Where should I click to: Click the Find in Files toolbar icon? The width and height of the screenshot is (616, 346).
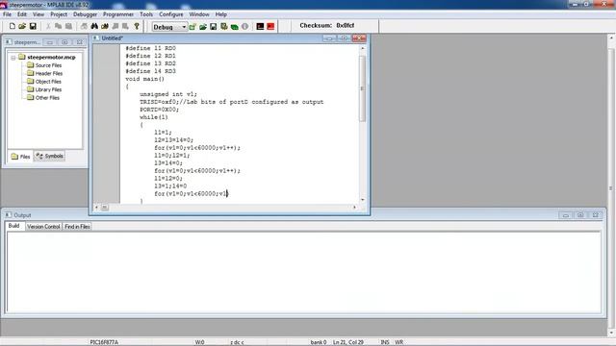(x=105, y=26)
